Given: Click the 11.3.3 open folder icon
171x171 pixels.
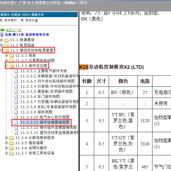Looking at the screenshot, I should click(x=11, y=66).
